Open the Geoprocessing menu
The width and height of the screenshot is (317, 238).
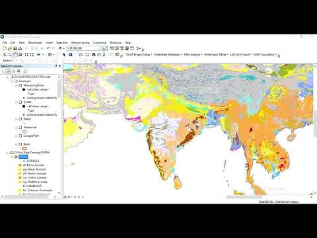point(81,42)
